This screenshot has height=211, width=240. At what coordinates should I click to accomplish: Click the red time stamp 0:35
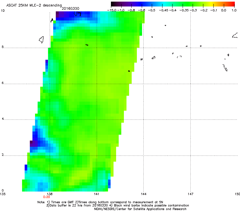click(46, 197)
